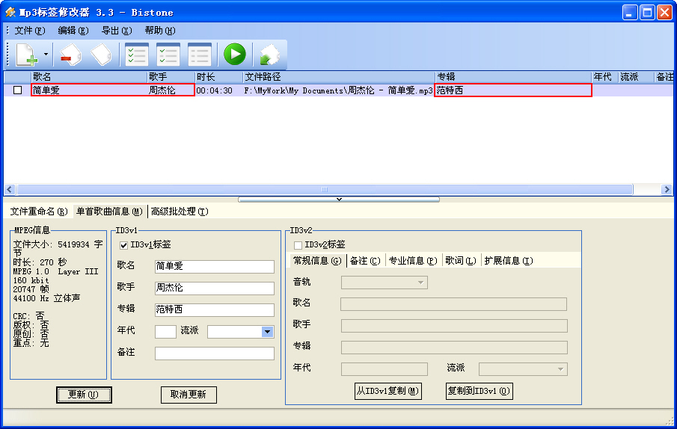The width and height of the screenshot is (677, 429).
Task: Toggle the ID3v1标签 checkbox
Action: (124, 244)
